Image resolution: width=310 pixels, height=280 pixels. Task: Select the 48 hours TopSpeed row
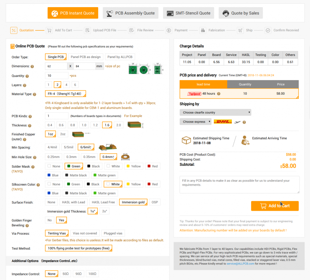[239, 93]
